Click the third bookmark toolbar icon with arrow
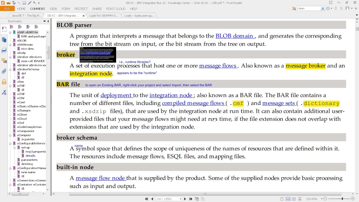Screen dimensions: 359x202 [x=28, y=27]
